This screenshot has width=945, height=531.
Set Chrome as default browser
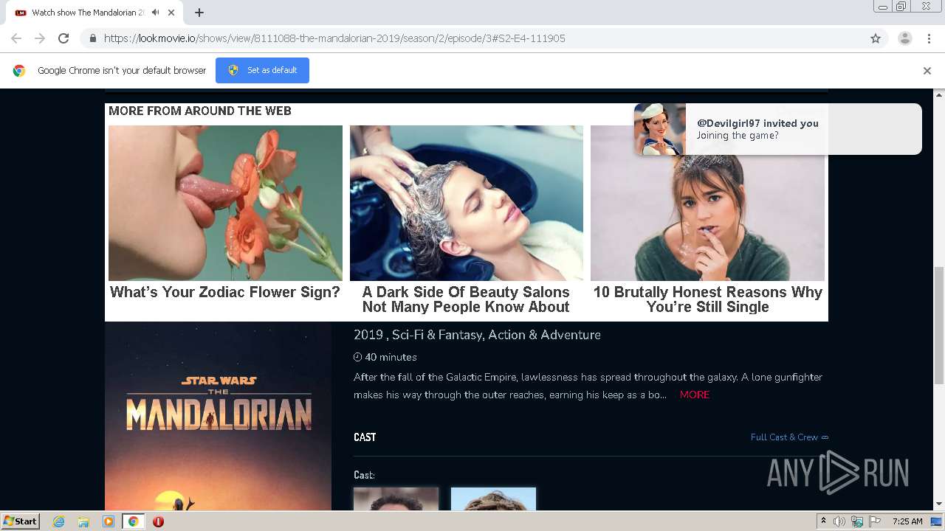click(x=262, y=70)
